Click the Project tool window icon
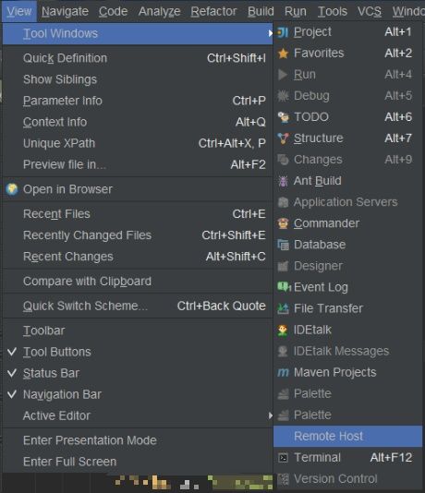This screenshot has height=493, width=425. tap(283, 32)
